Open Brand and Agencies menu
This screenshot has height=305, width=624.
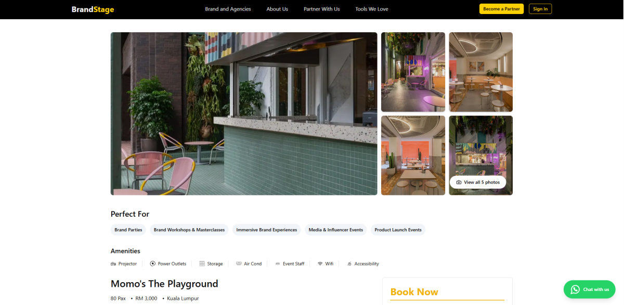coord(228,9)
